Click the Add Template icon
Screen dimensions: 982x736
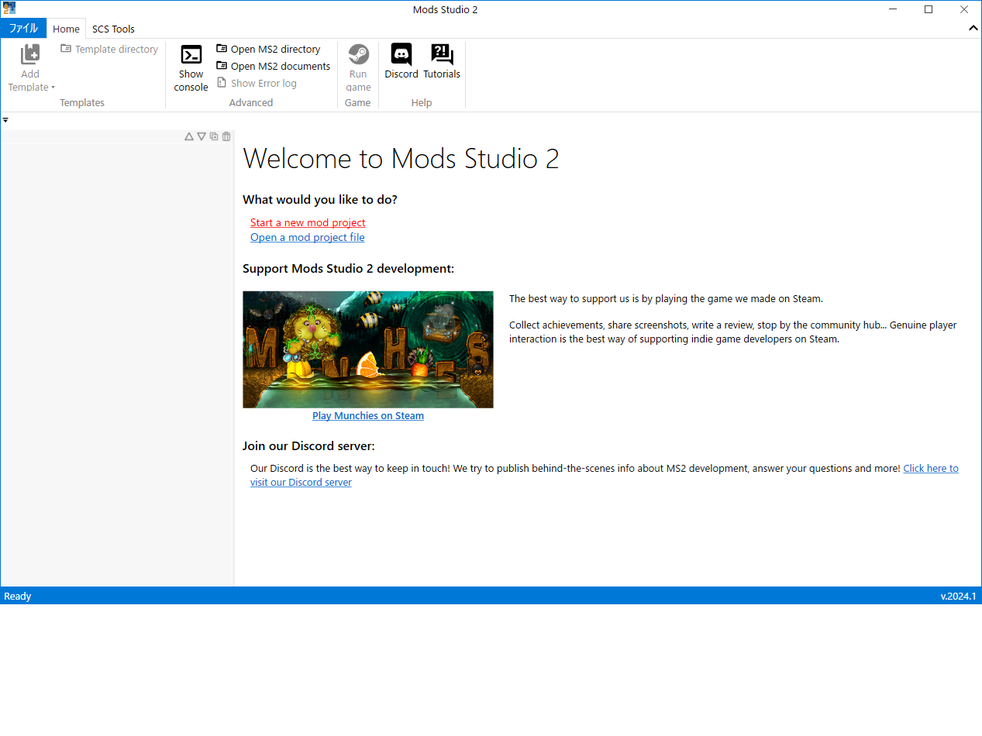30,54
